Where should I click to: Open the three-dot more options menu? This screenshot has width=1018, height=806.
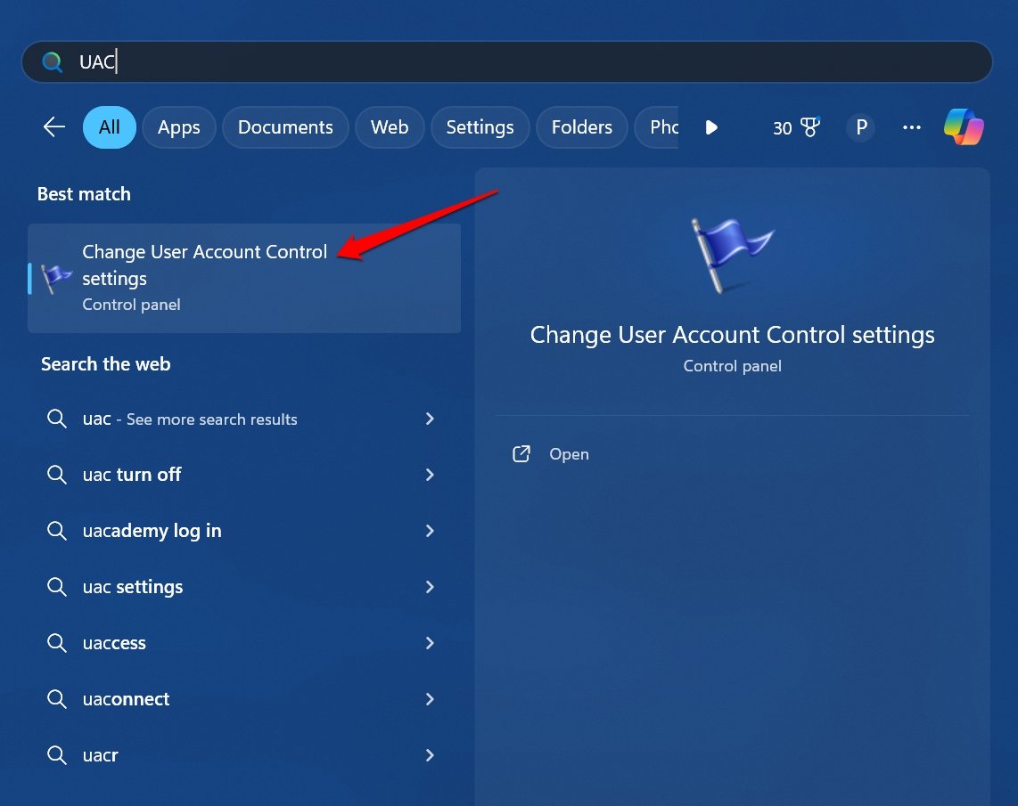point(912,127)
